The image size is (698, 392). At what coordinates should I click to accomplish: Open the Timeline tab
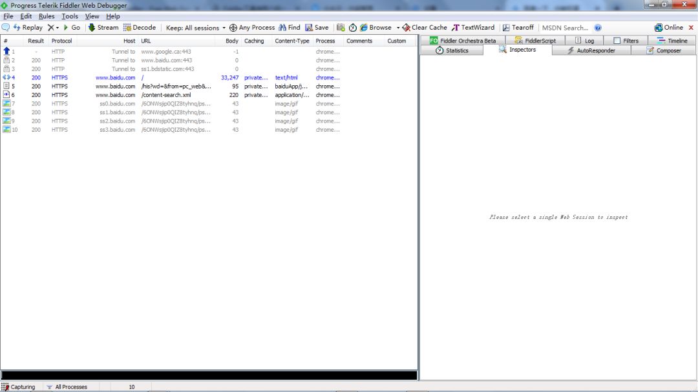(x=672, y=41)
